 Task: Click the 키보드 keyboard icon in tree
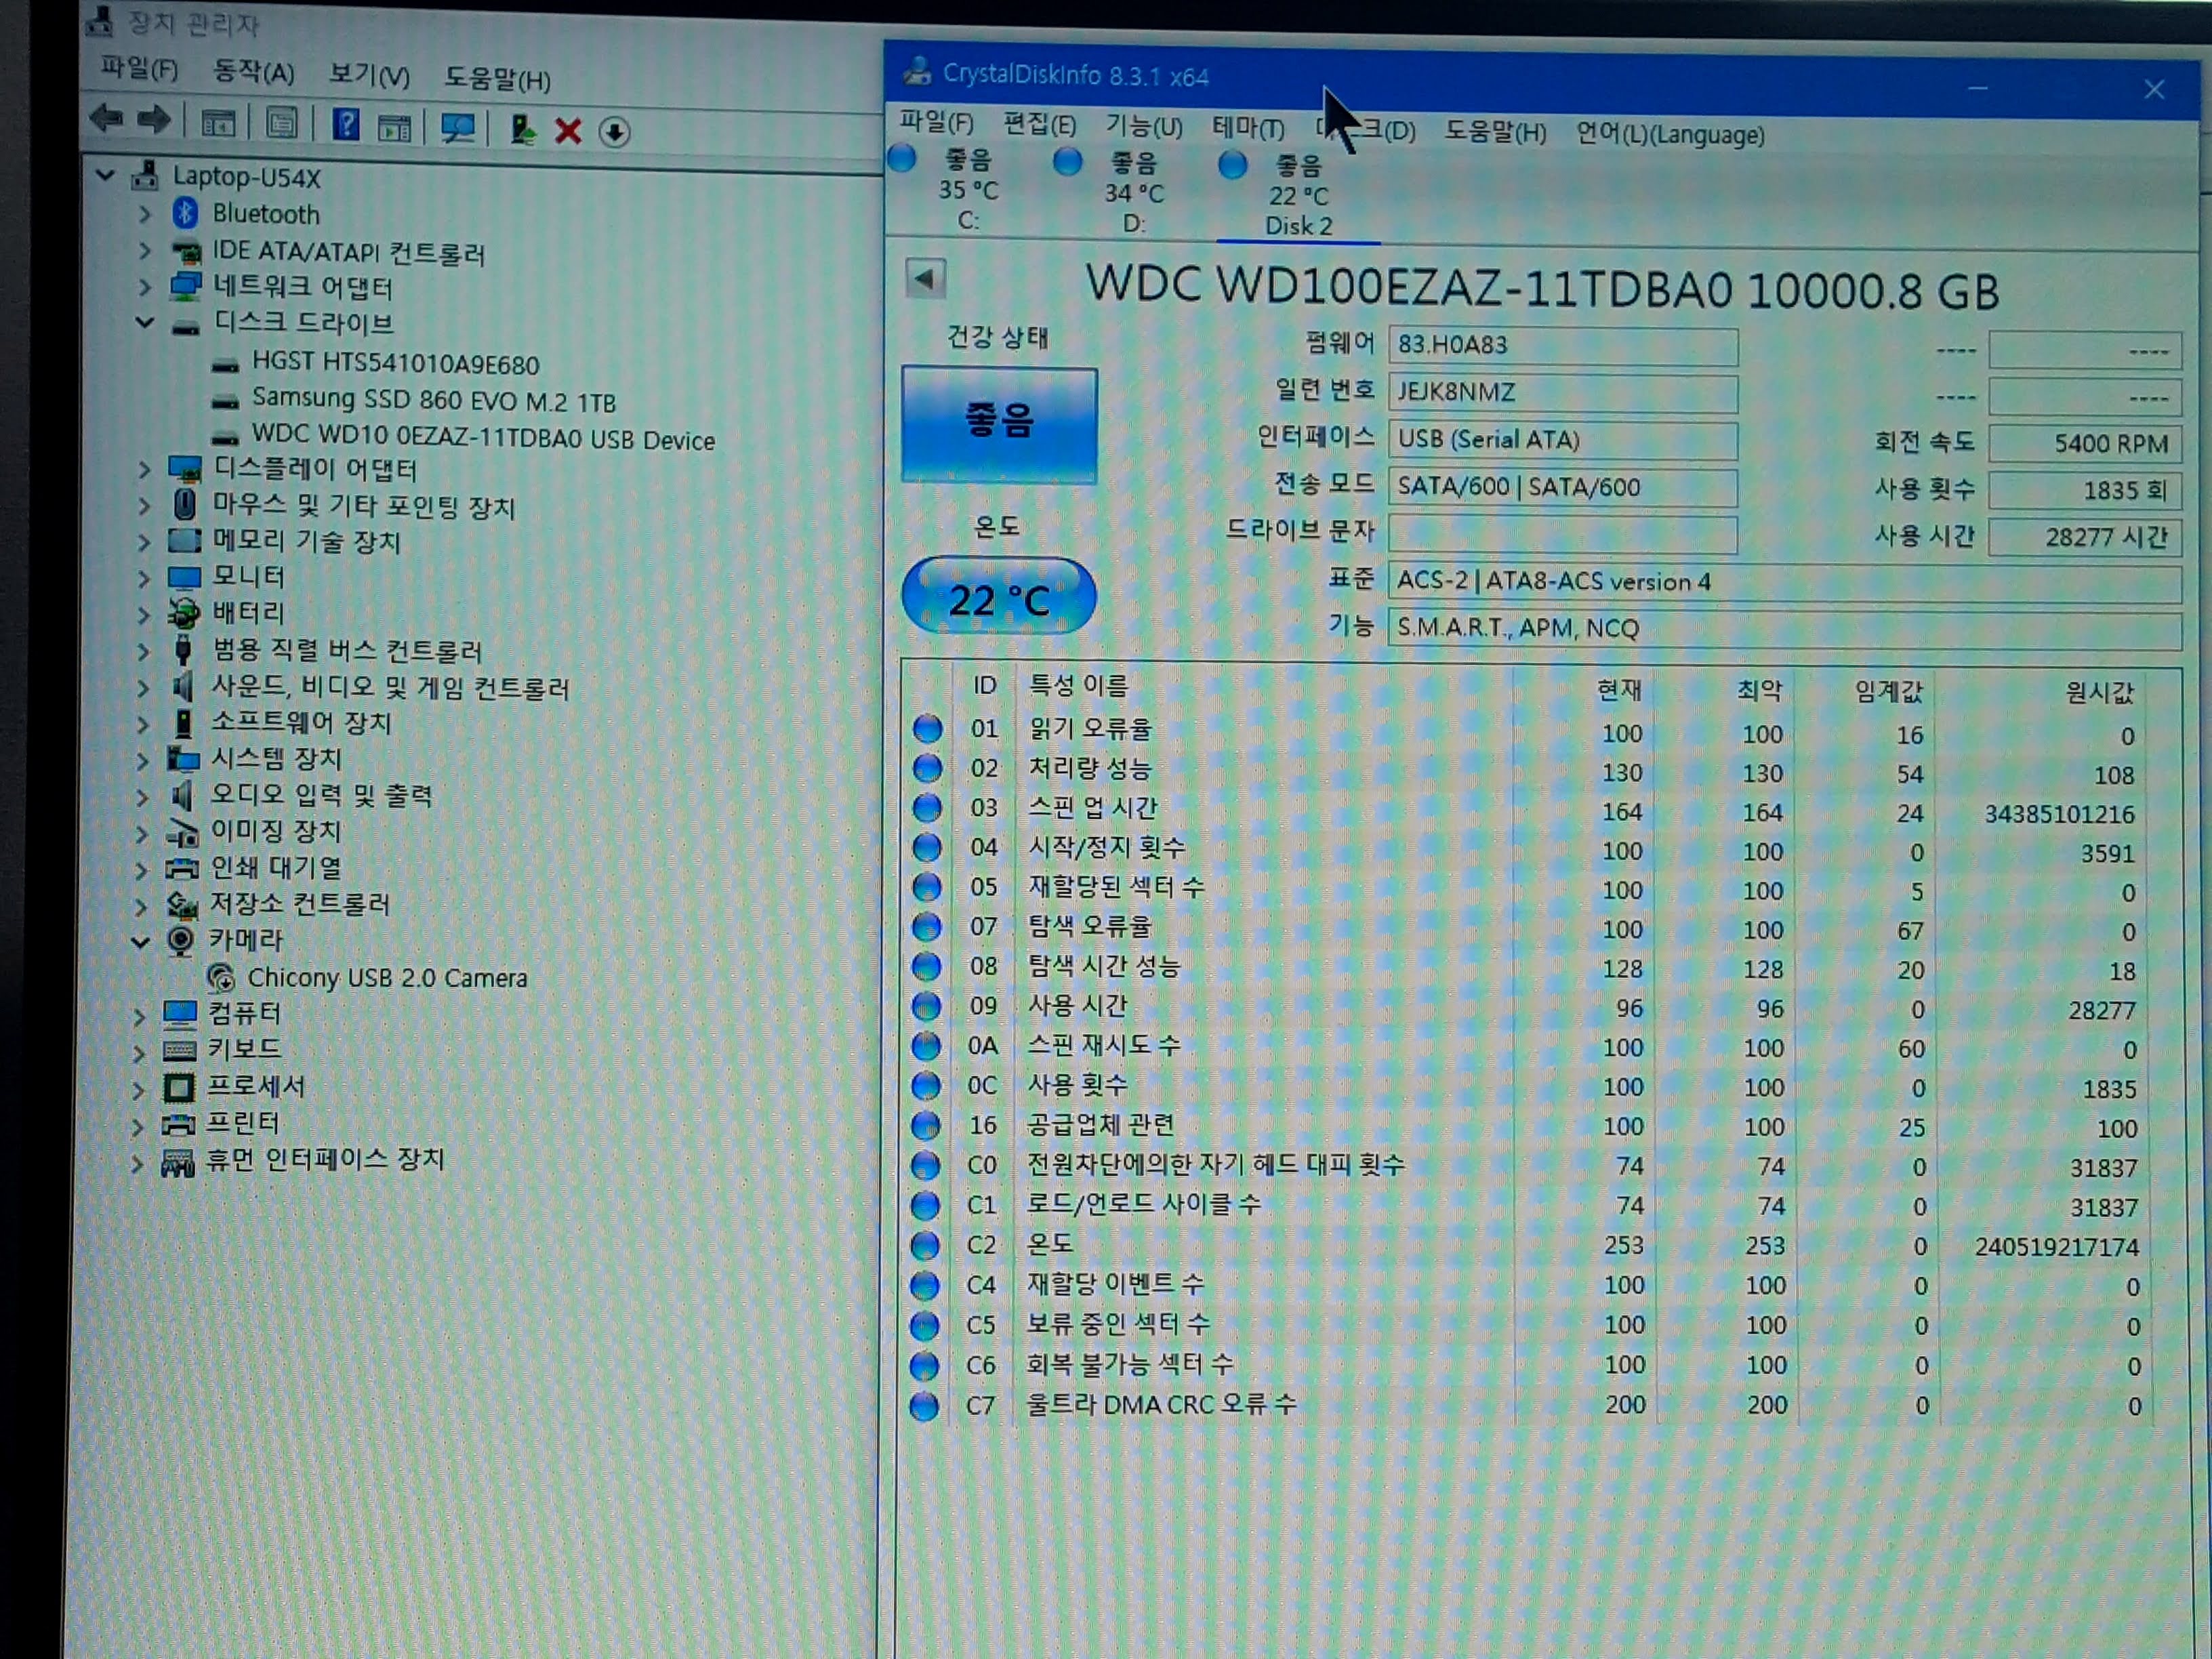pos(179,1050)
